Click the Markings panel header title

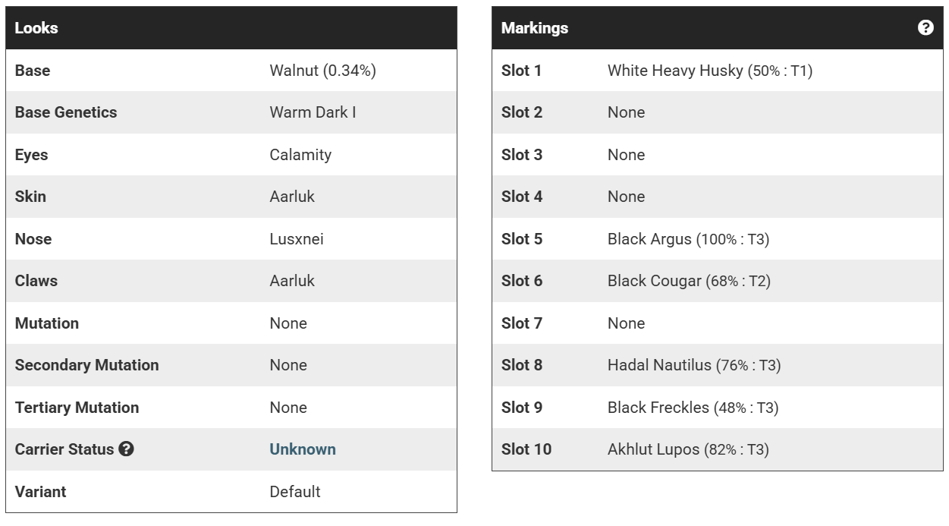pyautogui.click(x=534, y=29)
